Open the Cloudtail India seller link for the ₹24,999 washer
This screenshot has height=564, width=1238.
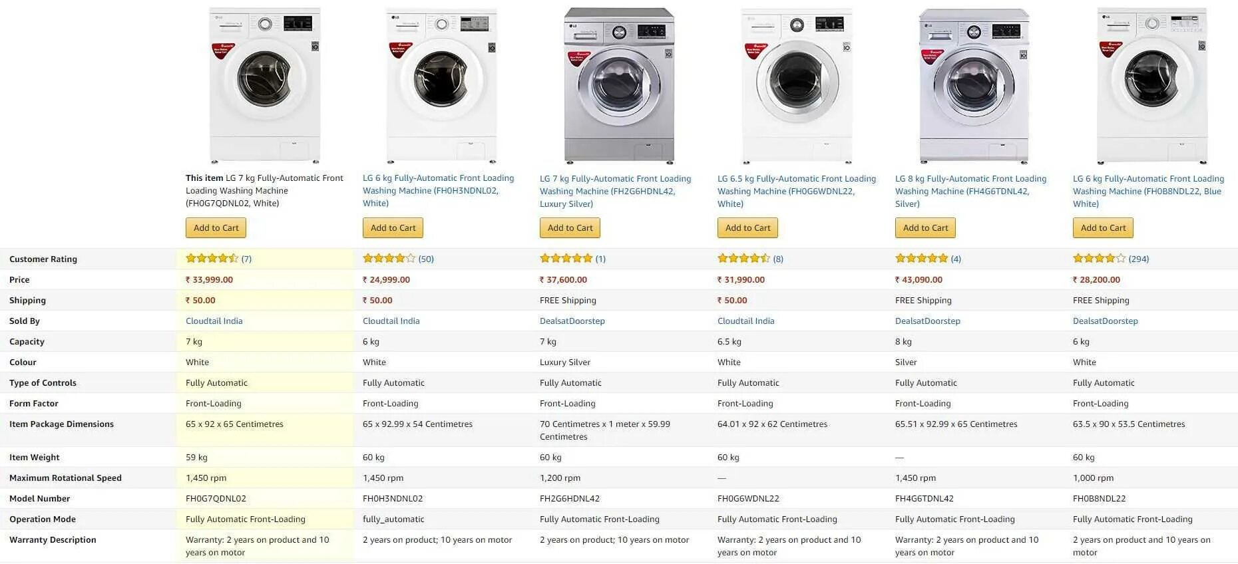coord(391,321)
